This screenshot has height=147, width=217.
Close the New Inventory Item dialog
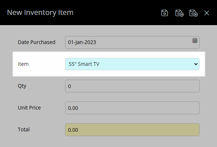[x=206, y=13]
